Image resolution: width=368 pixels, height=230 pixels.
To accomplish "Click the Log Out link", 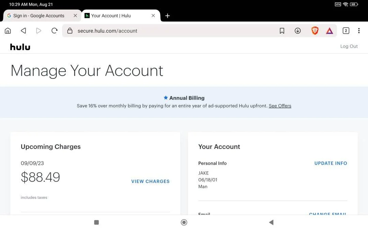I will 349,46.
